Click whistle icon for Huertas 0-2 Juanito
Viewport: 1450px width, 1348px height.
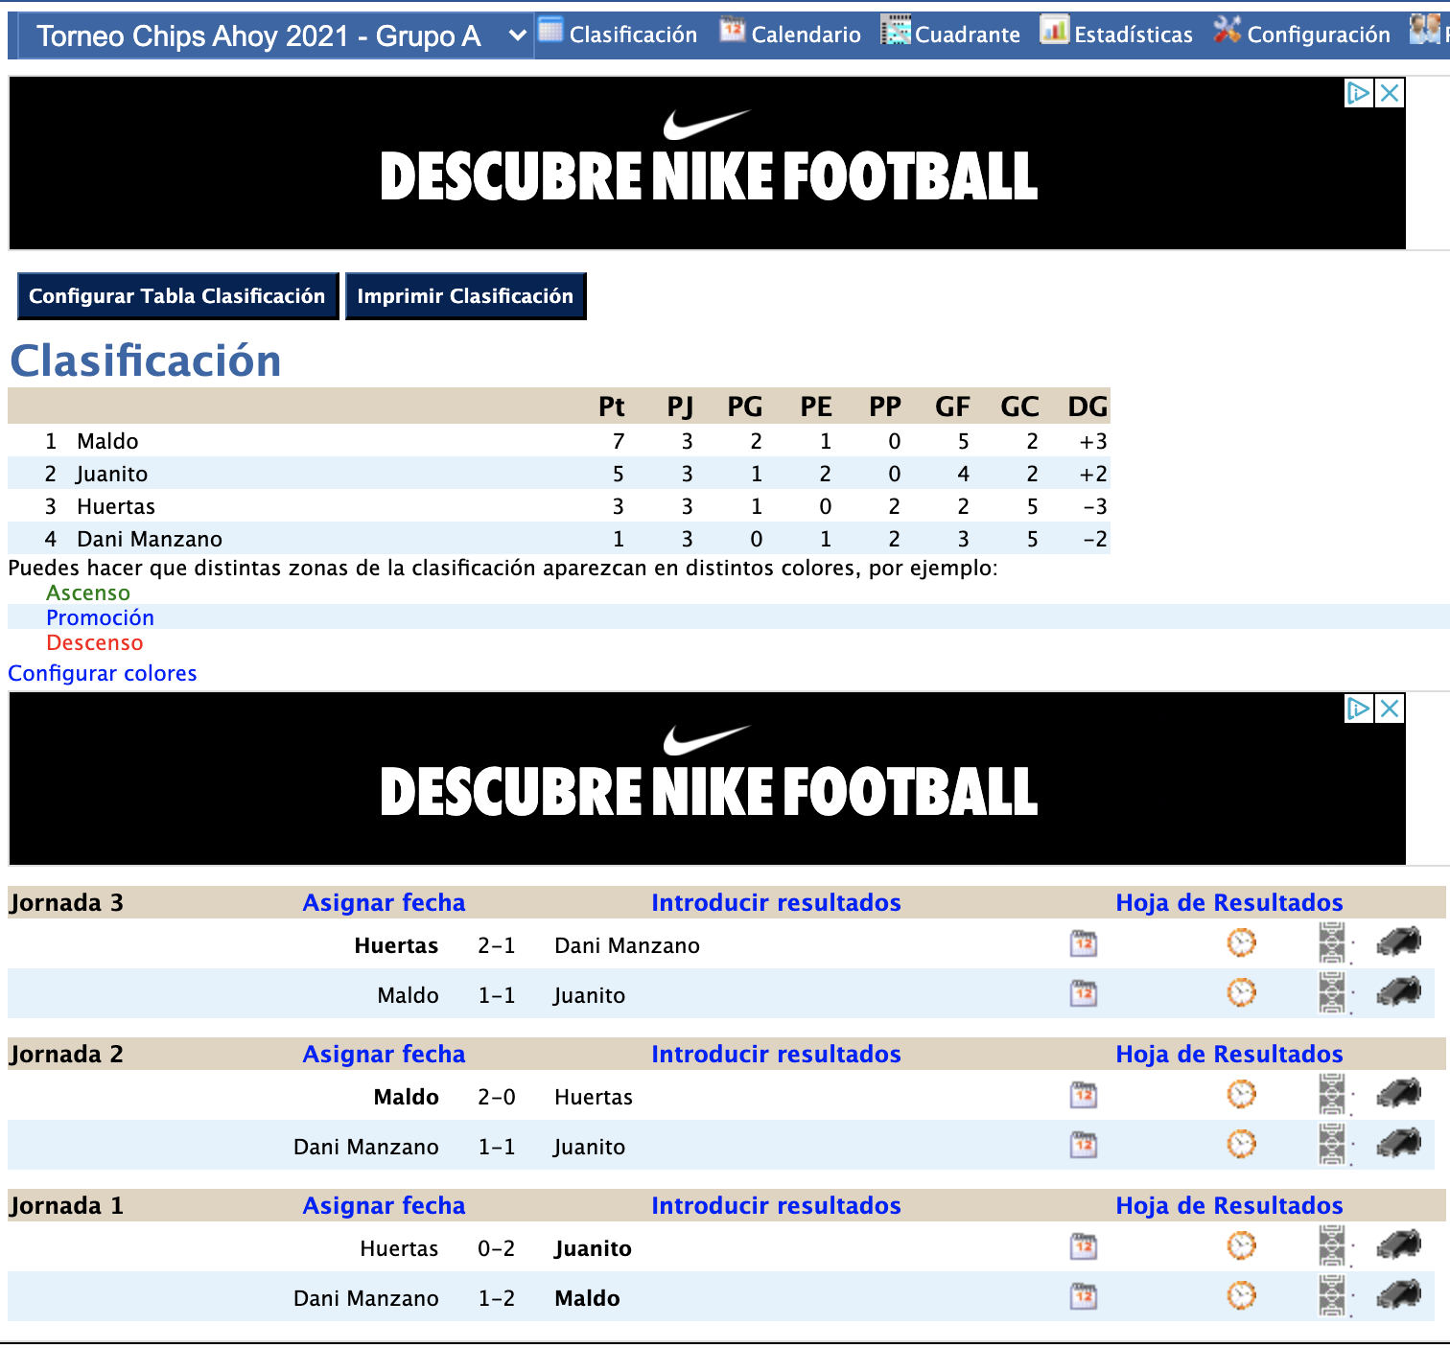point(1399,1245)
